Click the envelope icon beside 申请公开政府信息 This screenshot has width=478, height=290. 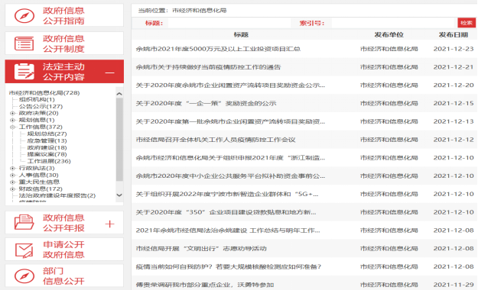tap(24, 250)
